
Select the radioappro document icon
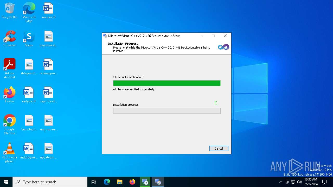point(48,67)
